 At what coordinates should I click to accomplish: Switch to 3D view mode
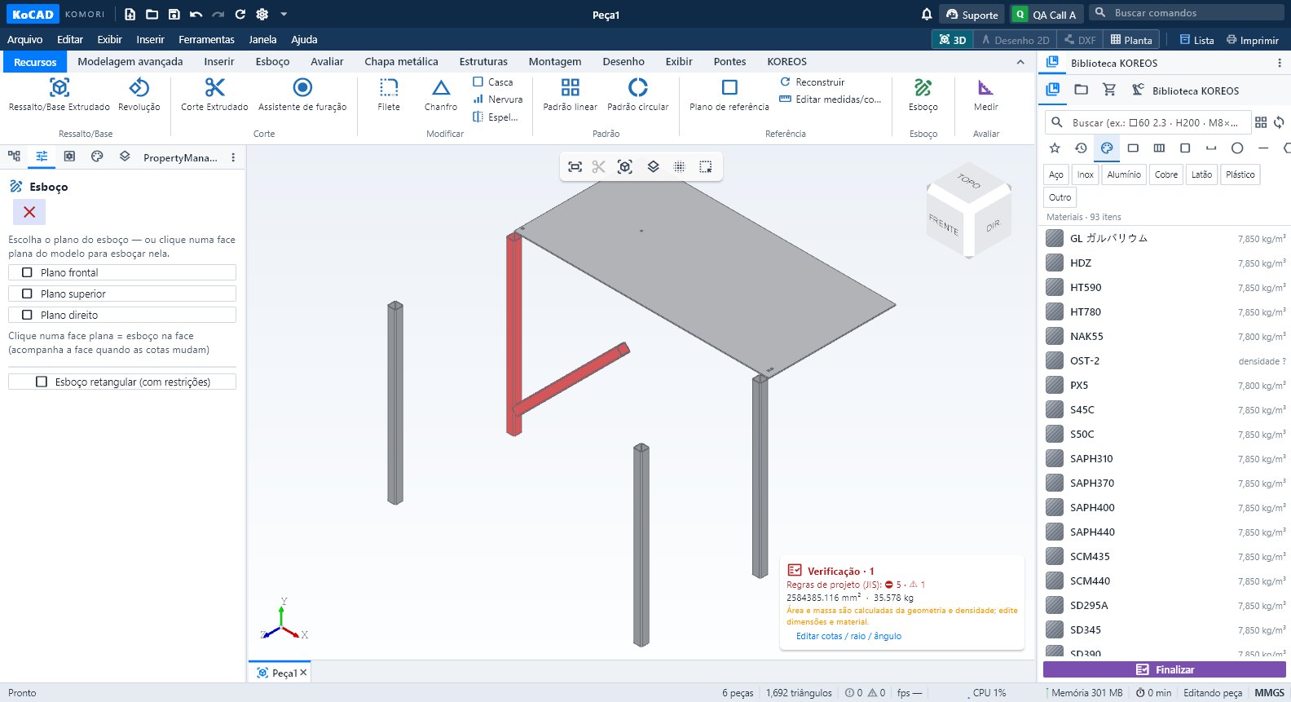[953, 40]
